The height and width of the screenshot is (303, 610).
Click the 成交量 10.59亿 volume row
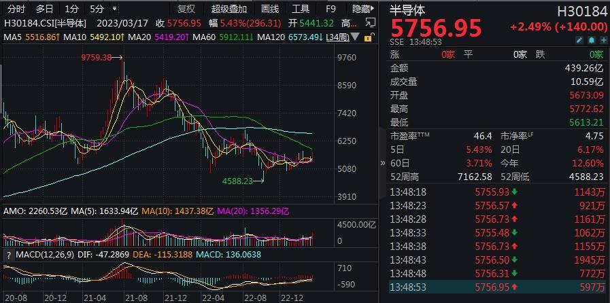point(497,82)
